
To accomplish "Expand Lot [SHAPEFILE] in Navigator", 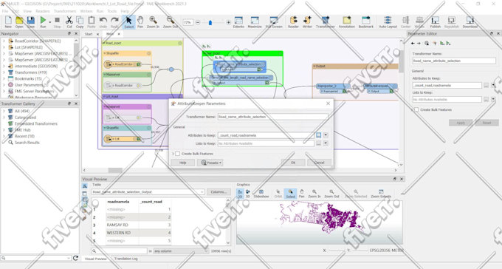I will pos(4,47).
